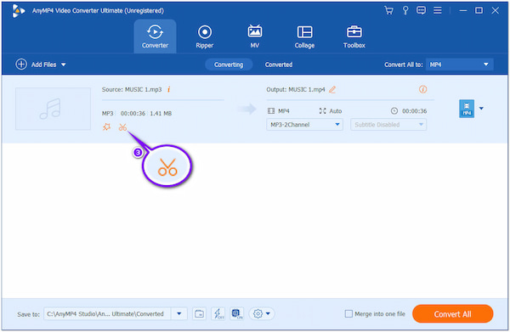Viewport: 510px width, 332px height.
Task: Show source file info icon
Action: click(169, 90)
